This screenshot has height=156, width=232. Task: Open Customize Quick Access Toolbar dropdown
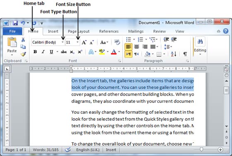[42, 23]
